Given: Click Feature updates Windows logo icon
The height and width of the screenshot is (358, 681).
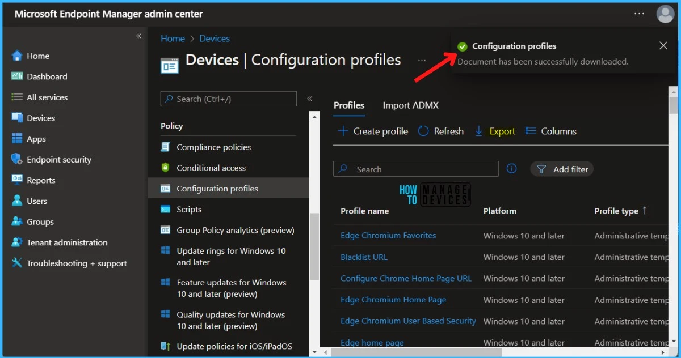Looking at the screenshot, I should [166, 283].
